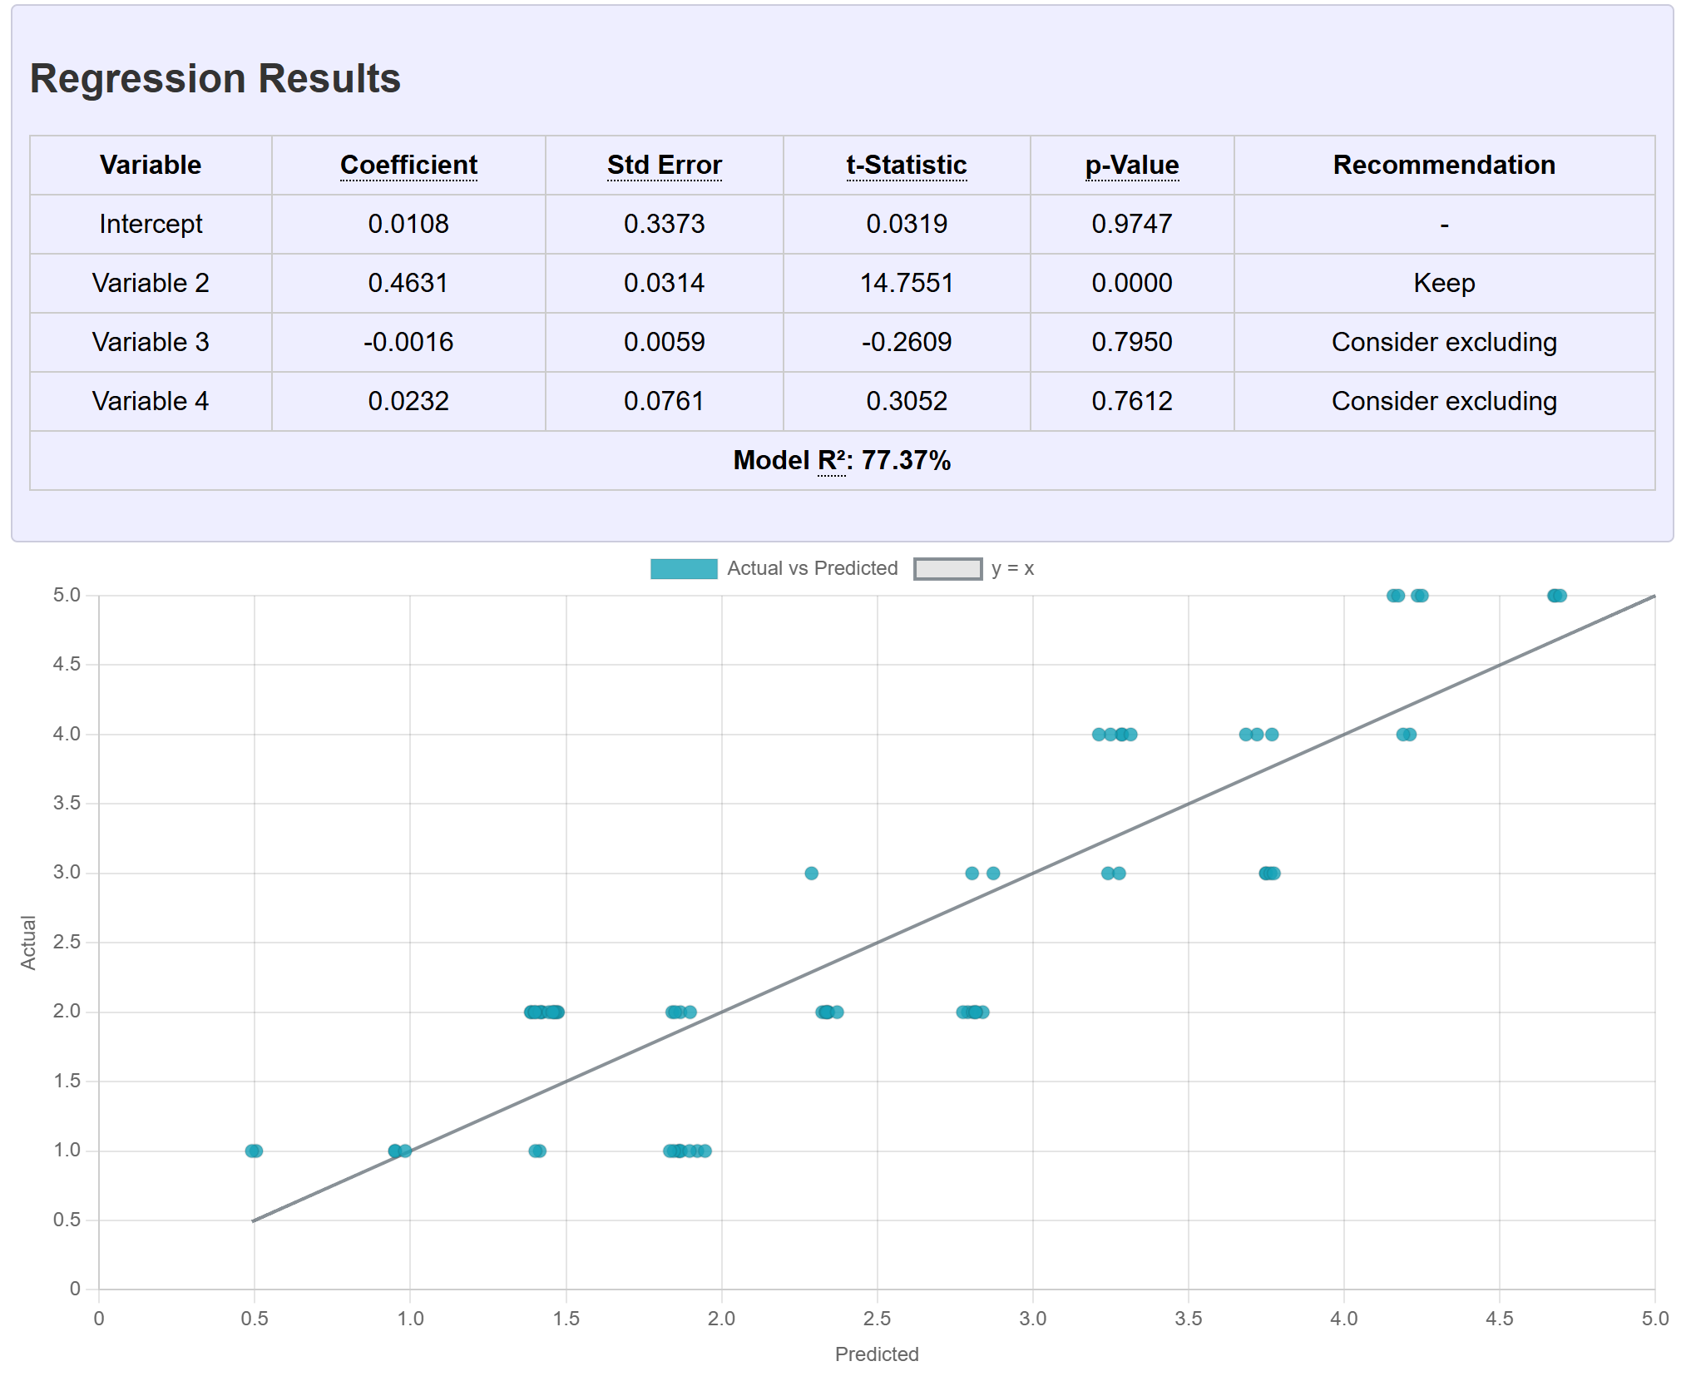Click the coefficient value -0.0016
The width and height of the screenshot is (1701, 1391).
coord(408,342)
